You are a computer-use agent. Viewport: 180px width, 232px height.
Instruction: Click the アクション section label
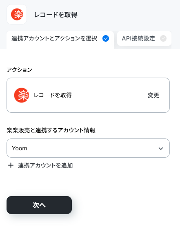pyautogui.click(x=19, y=70)
